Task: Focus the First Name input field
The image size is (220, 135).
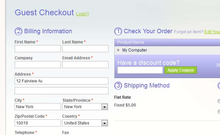Action: 38,49
